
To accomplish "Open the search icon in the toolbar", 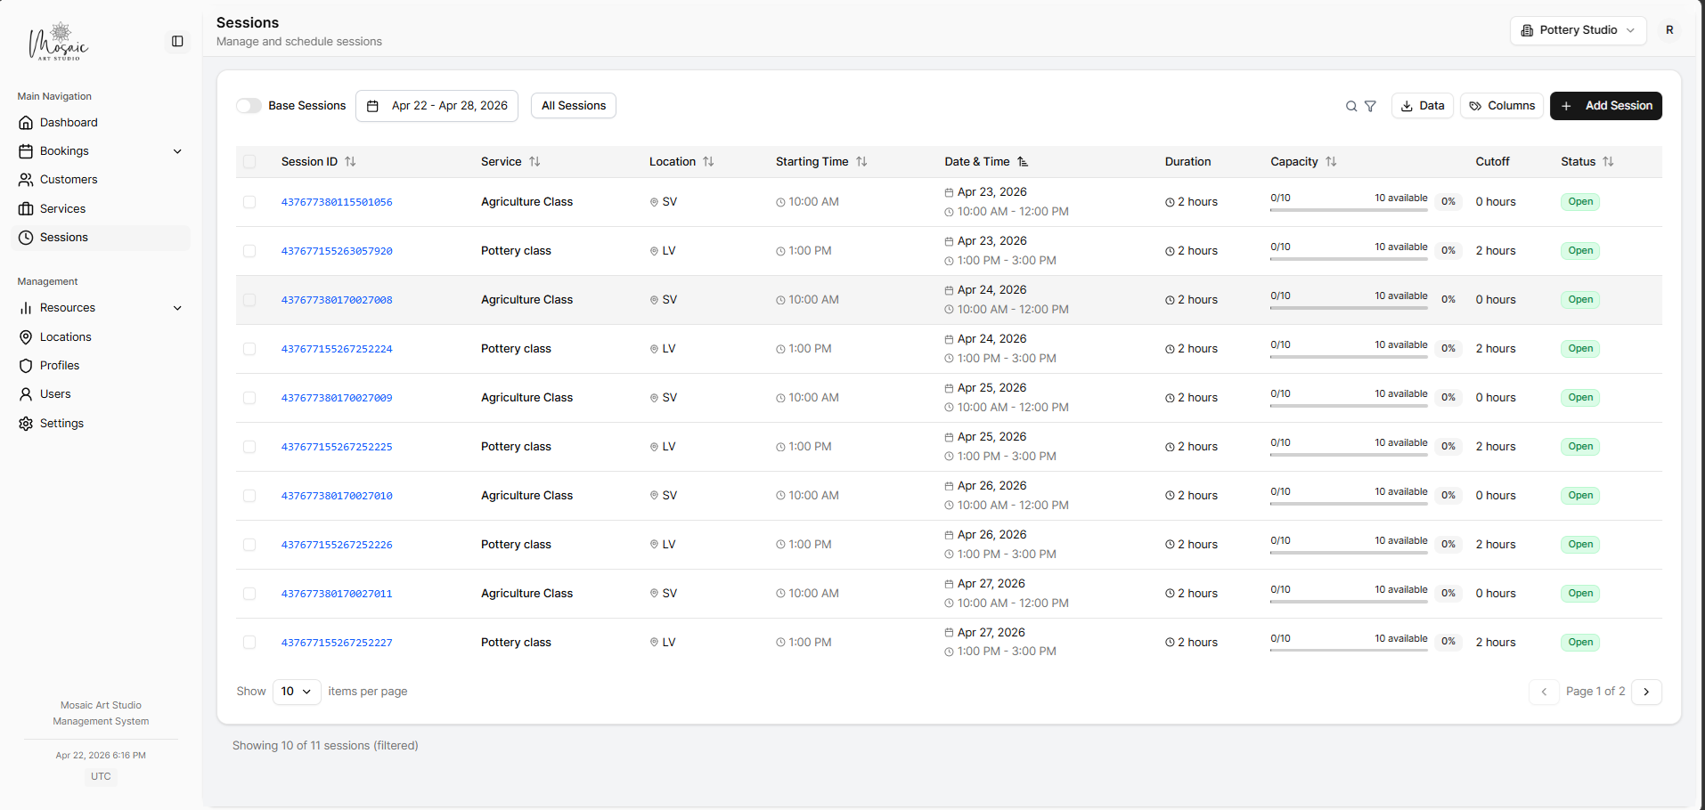I will click(x=1350, y=105).
